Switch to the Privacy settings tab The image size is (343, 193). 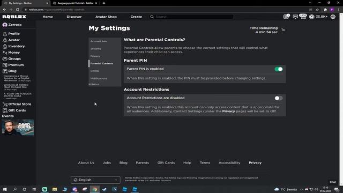coord(95,56)
